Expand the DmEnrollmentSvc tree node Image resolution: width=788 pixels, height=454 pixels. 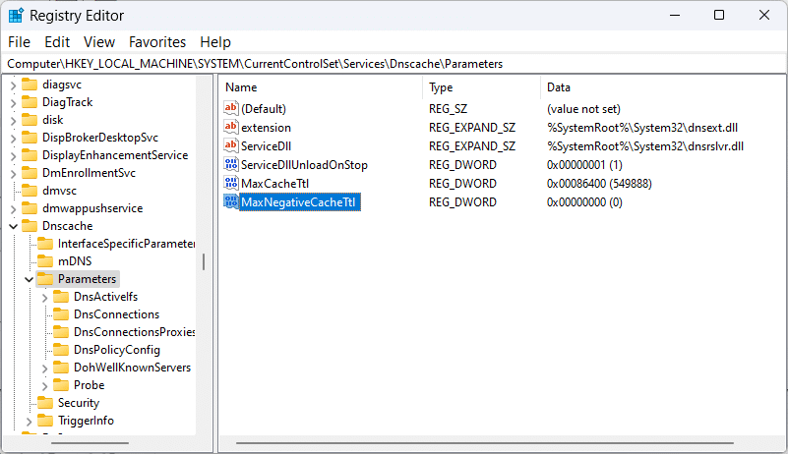[14, 174]
